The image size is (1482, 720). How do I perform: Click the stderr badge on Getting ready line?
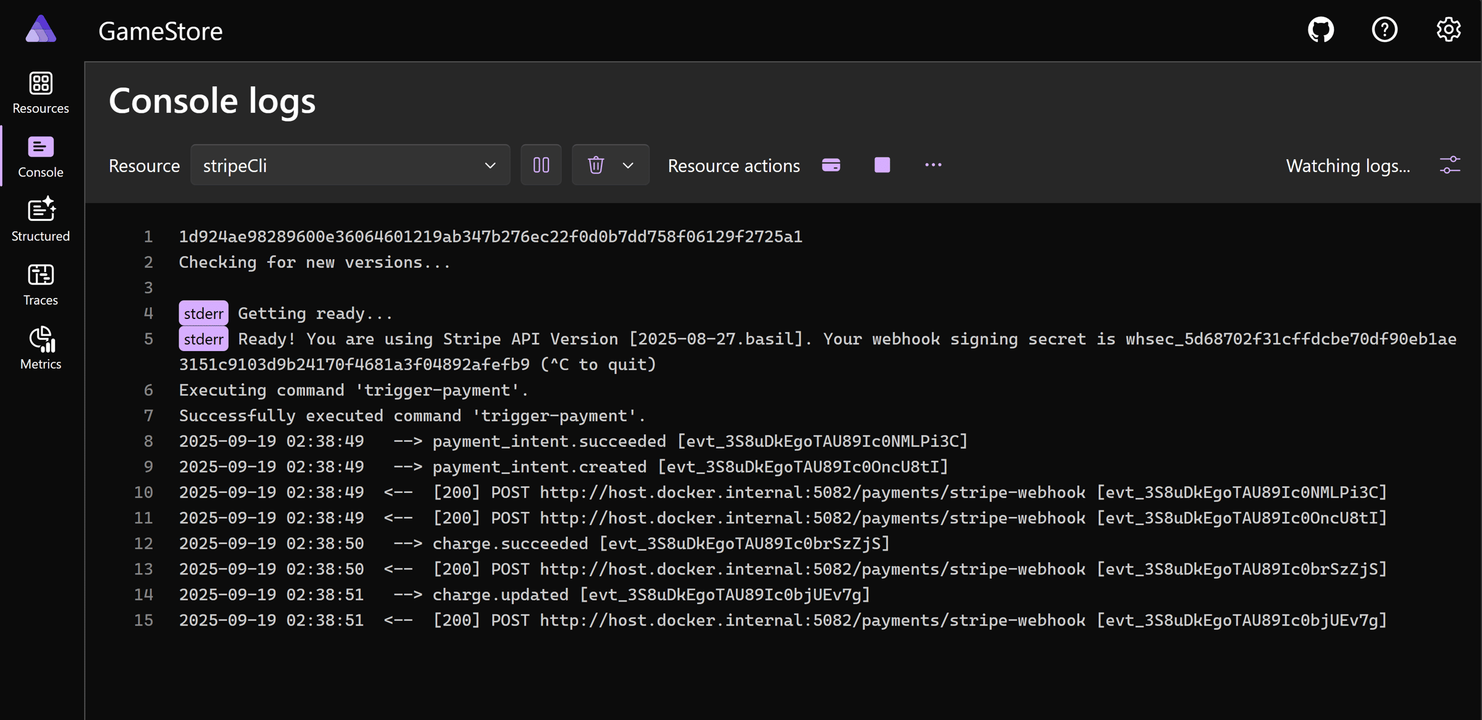[x=203, y=313]
